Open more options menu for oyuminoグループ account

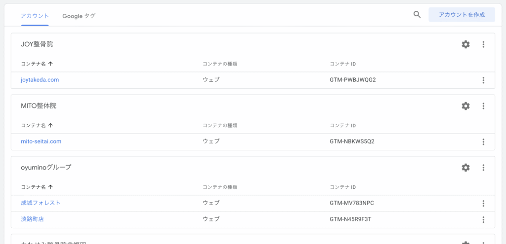(483, 168)
